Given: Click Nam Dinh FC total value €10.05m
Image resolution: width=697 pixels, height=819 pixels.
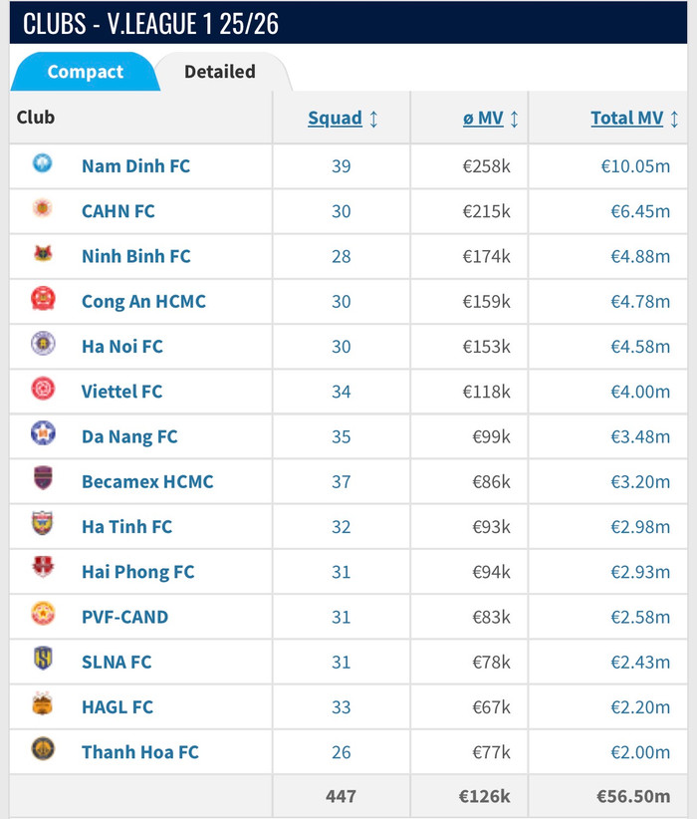Looking at the screenshot, I should pos(635,166).
